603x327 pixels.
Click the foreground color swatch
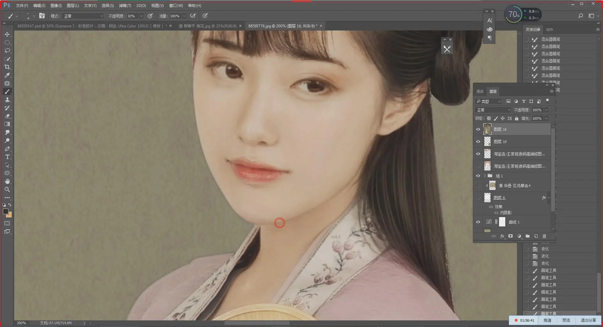coord(5,211)
